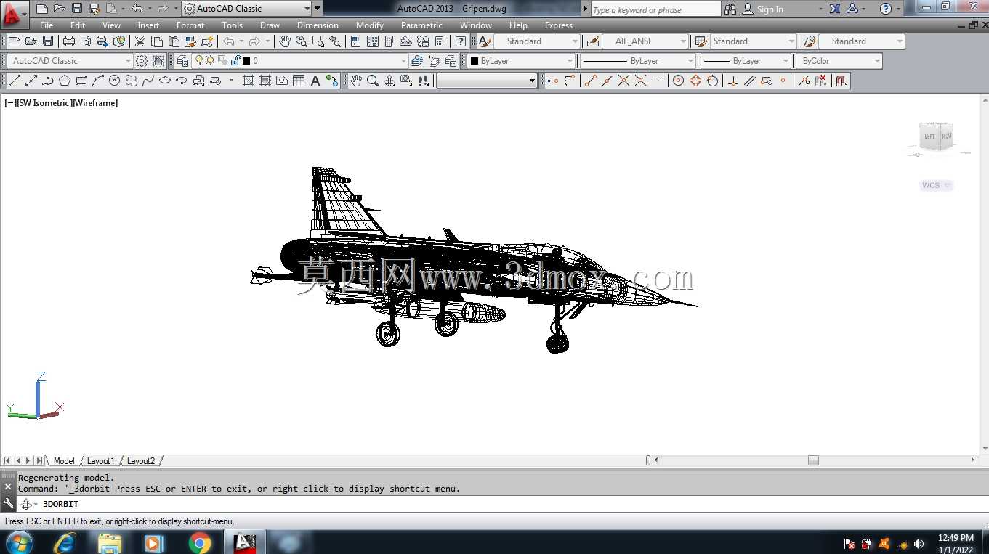Click the Cut scissors icon

140,41
